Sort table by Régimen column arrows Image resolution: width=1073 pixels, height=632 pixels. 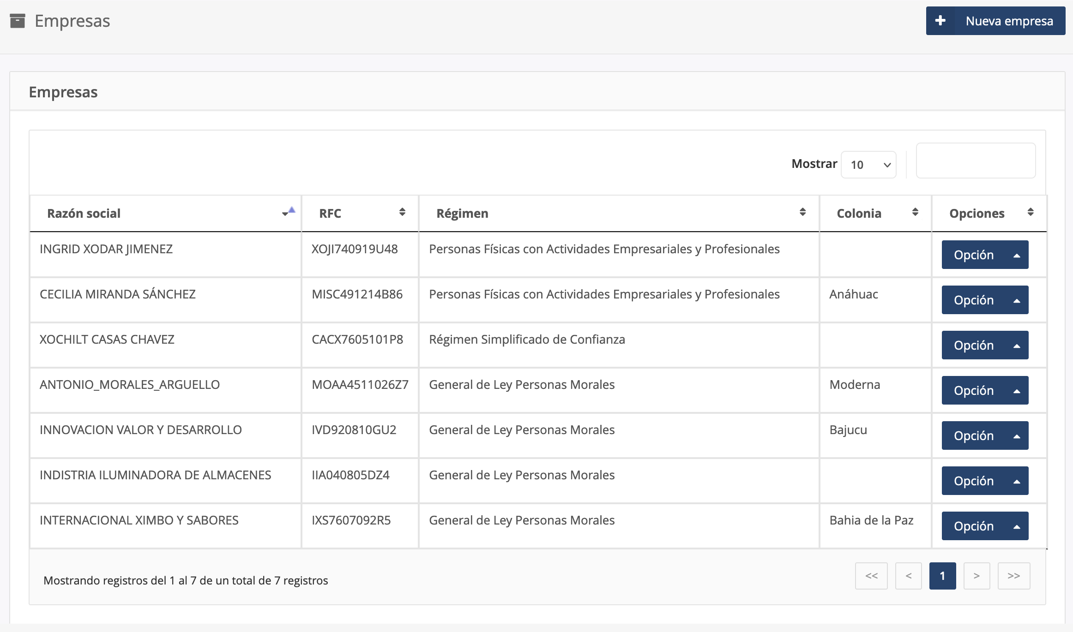click(802, 212)
